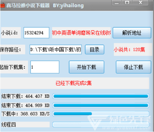Click the first thread progress bar
154x132 pixels.
tap(101, 96)
